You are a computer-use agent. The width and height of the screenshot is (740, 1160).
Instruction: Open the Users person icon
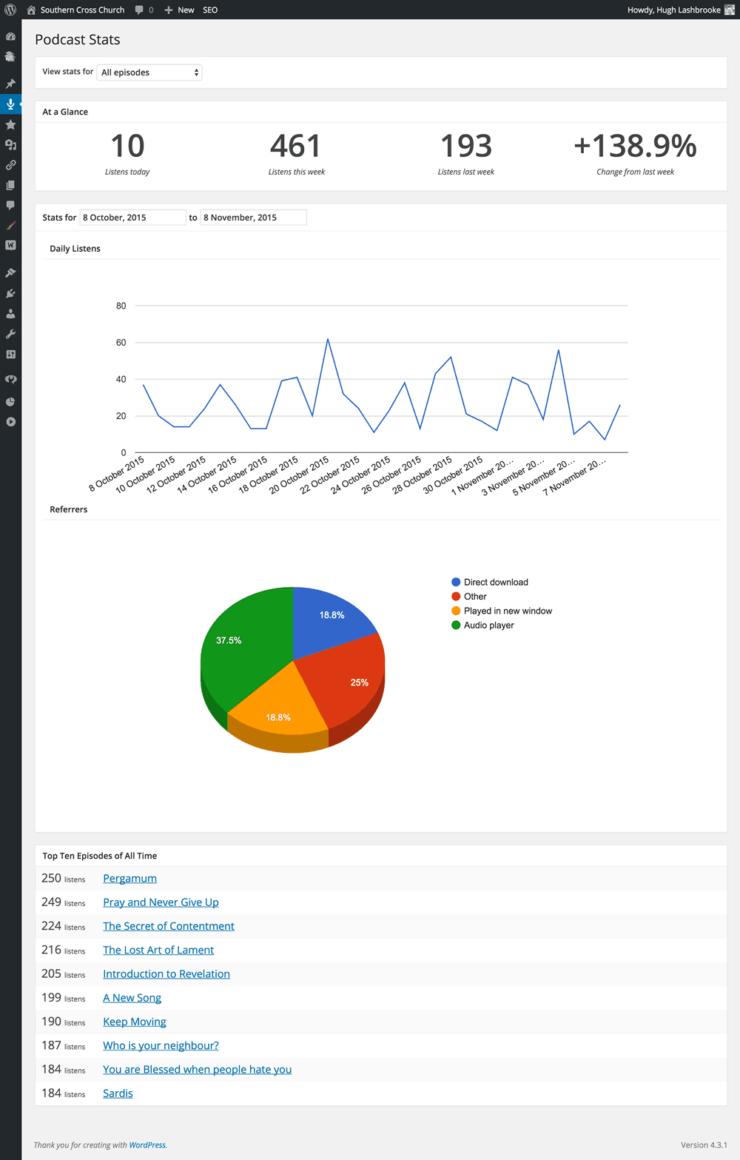(10, 313)
